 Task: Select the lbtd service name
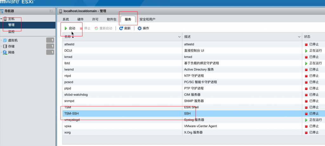[x=67, y=63]
